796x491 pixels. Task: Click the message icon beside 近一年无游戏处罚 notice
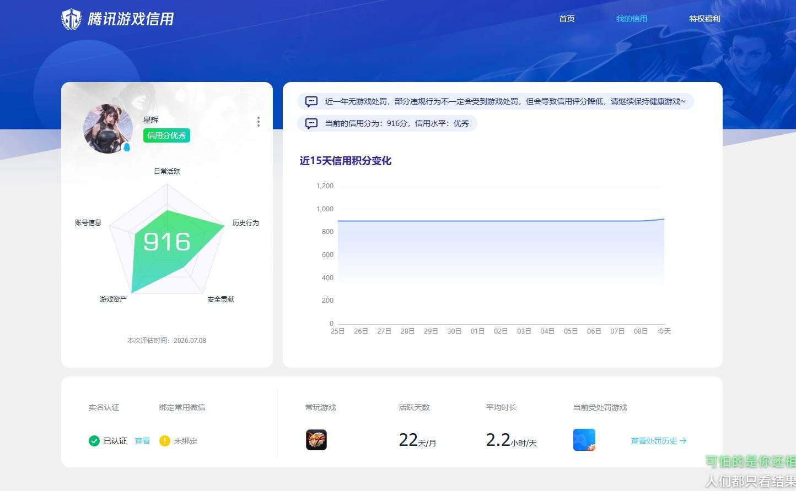[x=311, y=102]
